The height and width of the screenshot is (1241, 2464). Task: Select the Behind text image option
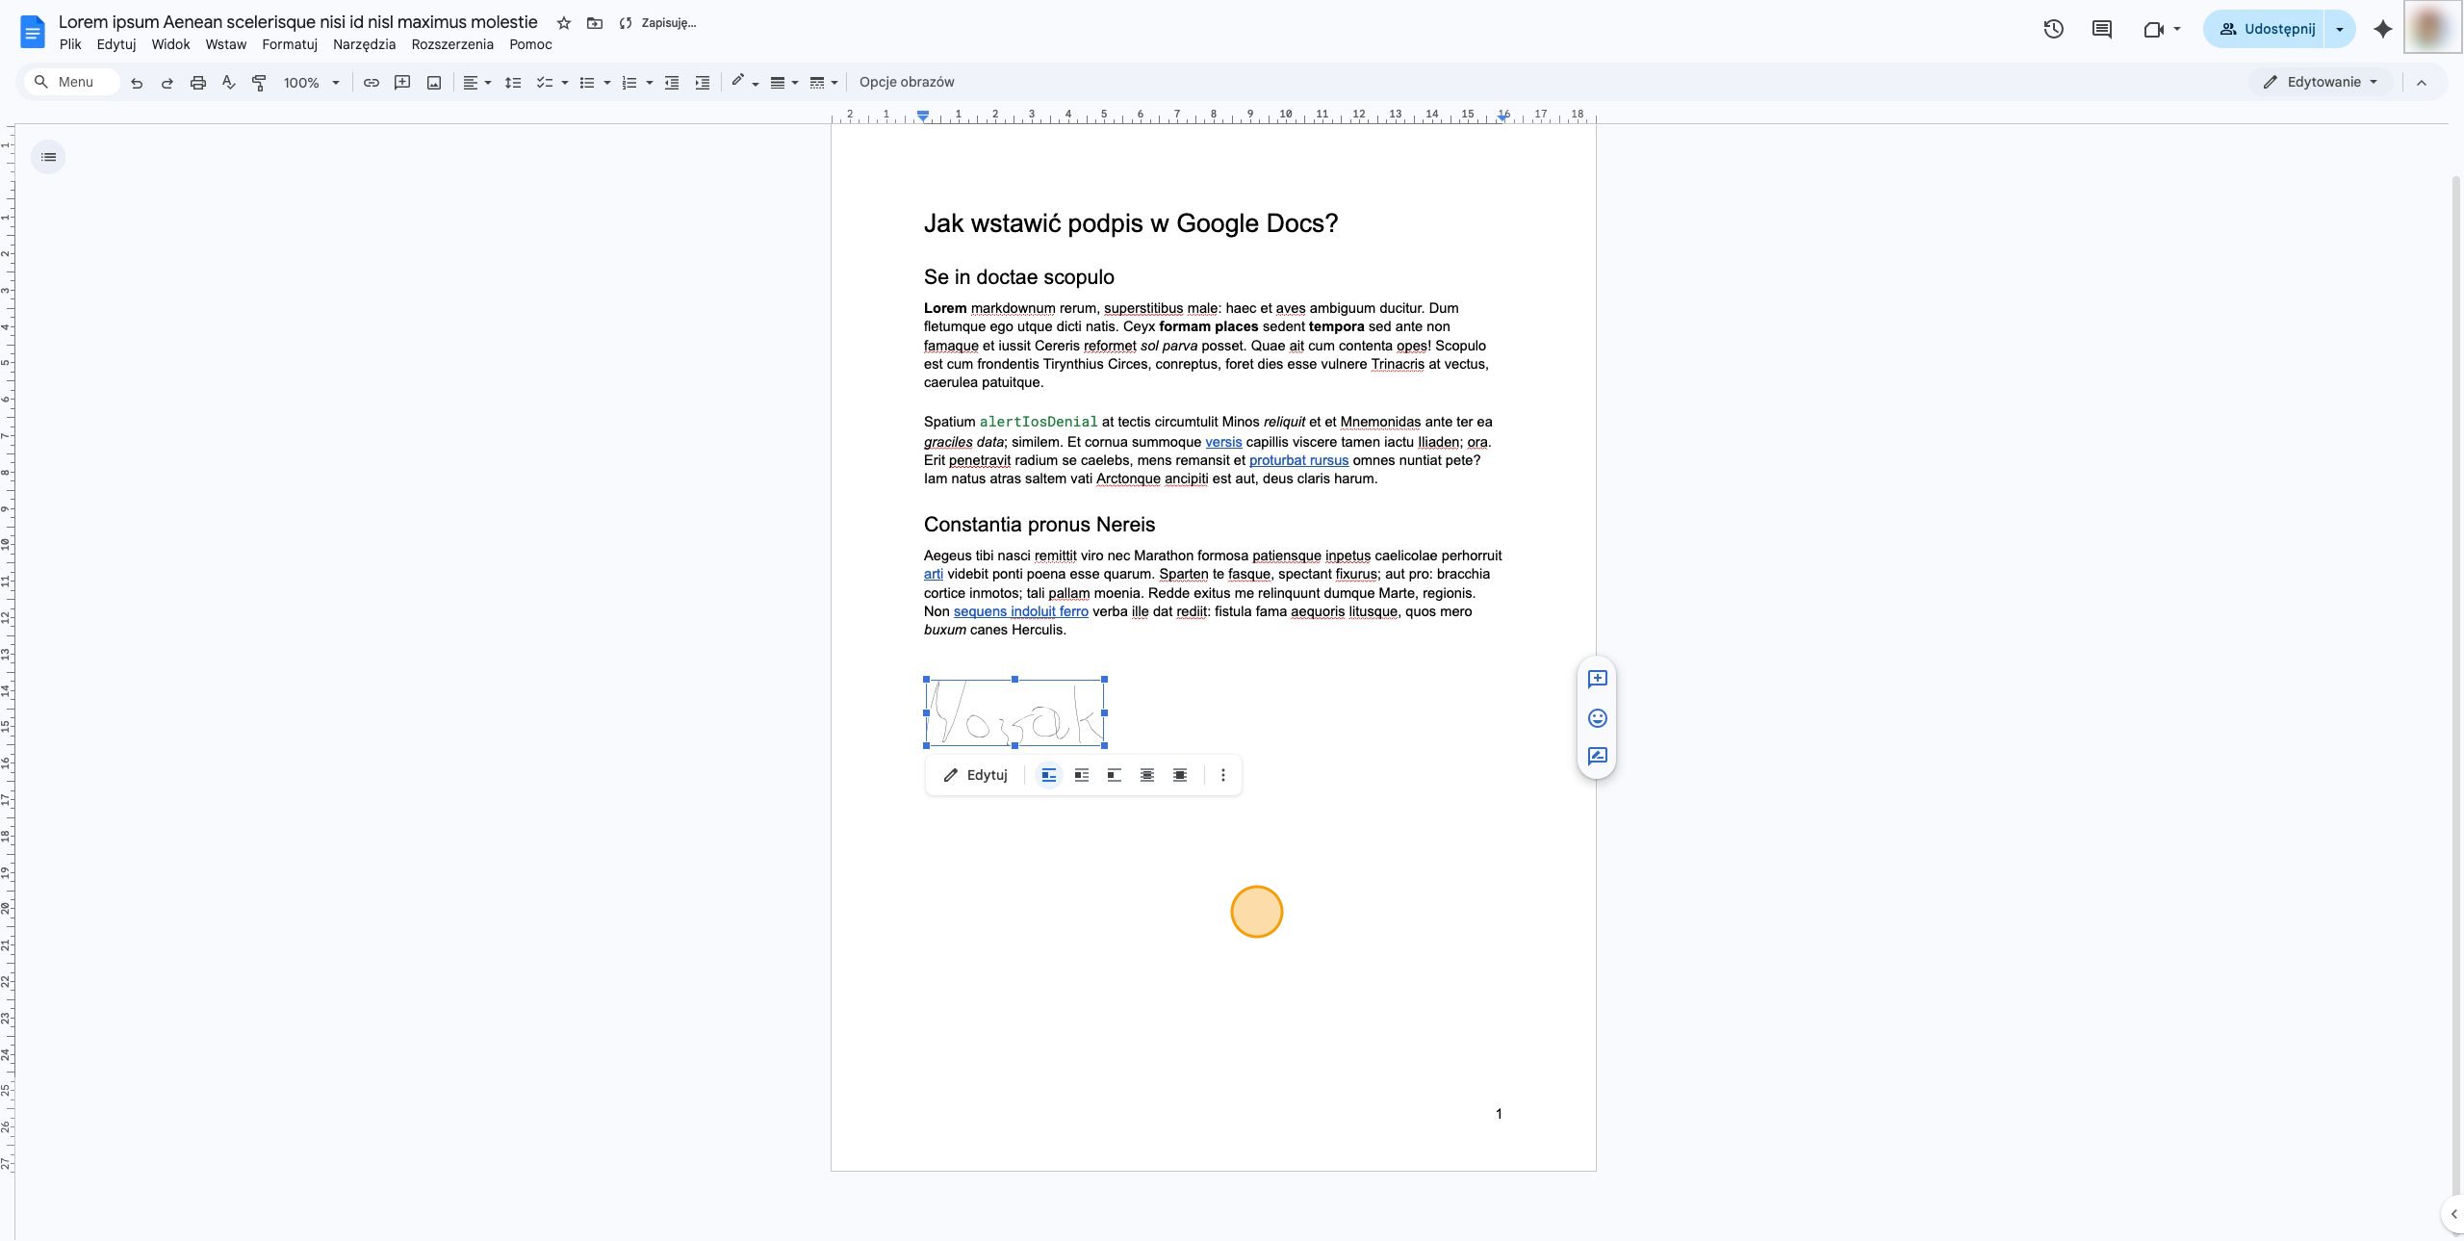click(1147, 775)
